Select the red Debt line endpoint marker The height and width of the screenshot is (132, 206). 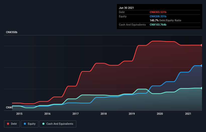(x=202, y=45)
